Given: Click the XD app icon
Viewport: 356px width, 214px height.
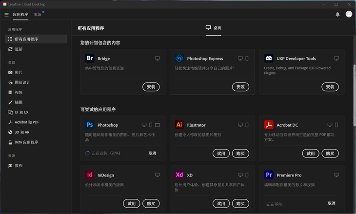Looking at the screenshot, I should coord(179,175).
